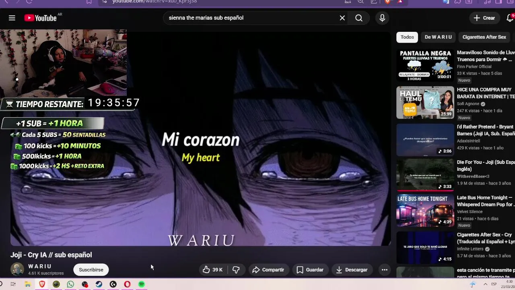The image size is (515, 290).
Task: Open the Pantalla Negra rain sounds thumbnail
Action: (425, 65)
